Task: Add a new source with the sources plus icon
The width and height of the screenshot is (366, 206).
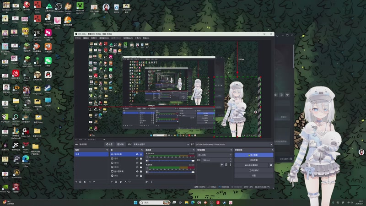Action: point(112,182)
